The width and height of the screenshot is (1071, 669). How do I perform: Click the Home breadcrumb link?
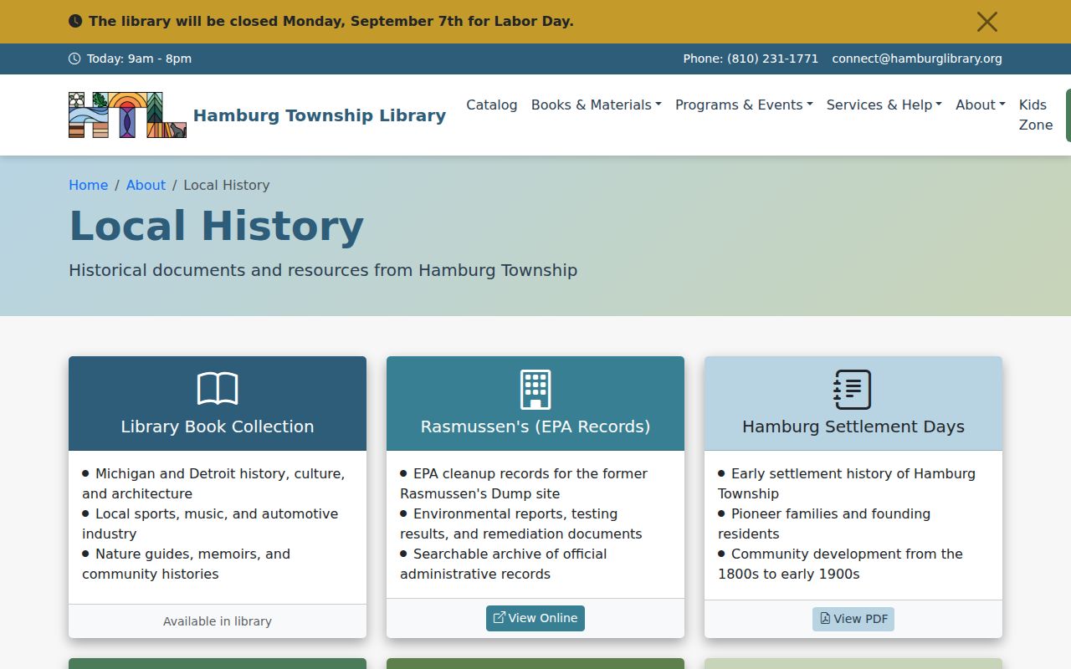coord(89,185)
